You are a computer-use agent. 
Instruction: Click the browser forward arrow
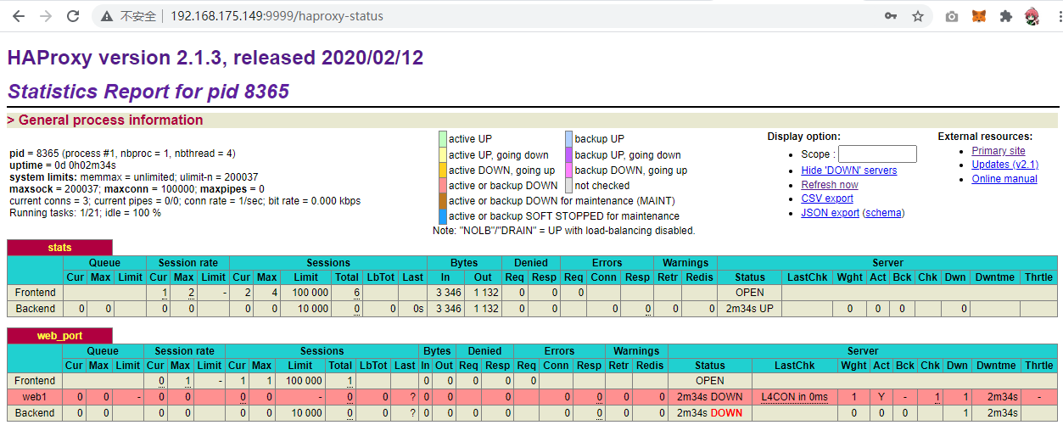click(x=46, y=16)
